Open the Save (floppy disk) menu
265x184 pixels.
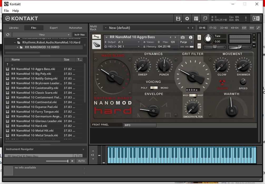point(178,18)
